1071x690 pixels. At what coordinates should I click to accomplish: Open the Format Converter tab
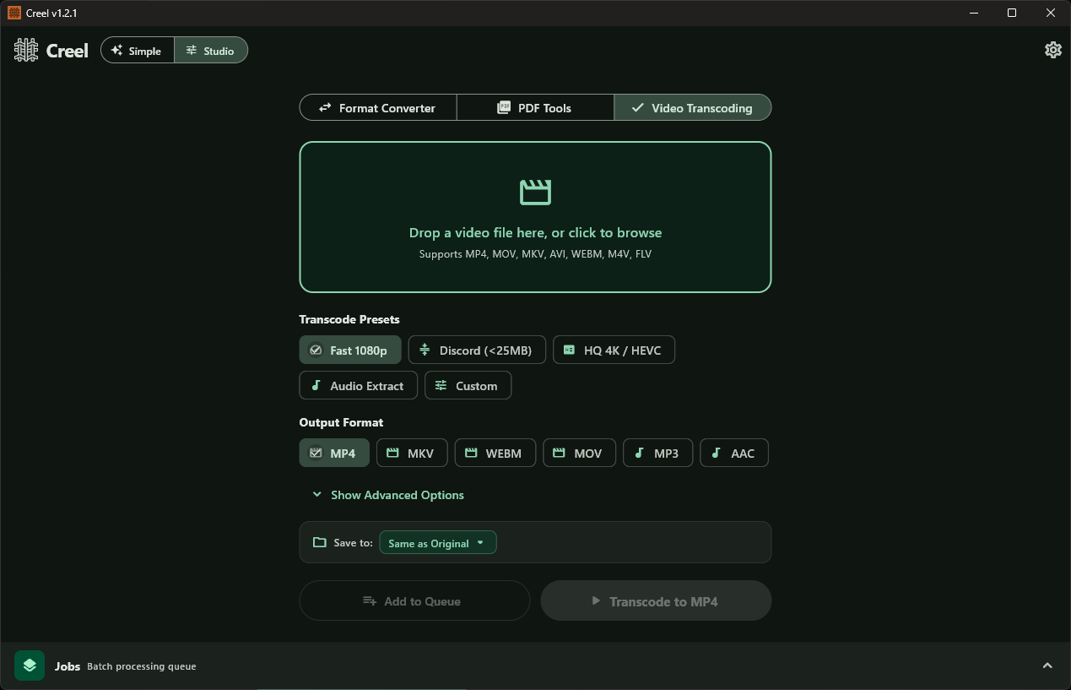[x=378, y=107]
